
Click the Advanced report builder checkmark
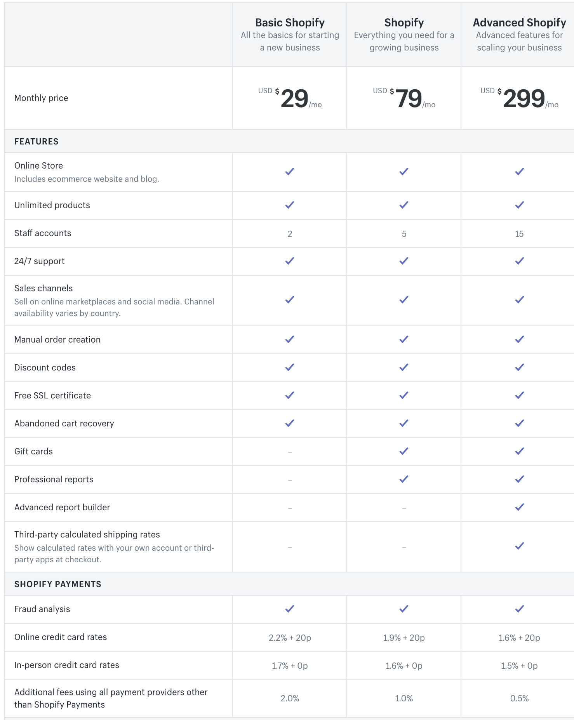(x=520, y=507)
